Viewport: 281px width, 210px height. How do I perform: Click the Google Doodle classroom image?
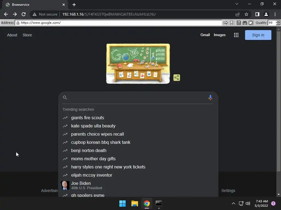point(138,63)
